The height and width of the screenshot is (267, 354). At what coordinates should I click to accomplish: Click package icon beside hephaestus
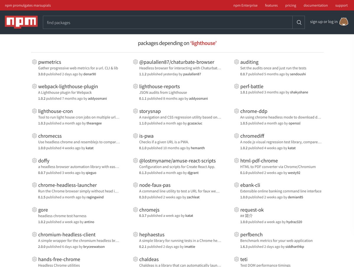click(x=135, y=235)
